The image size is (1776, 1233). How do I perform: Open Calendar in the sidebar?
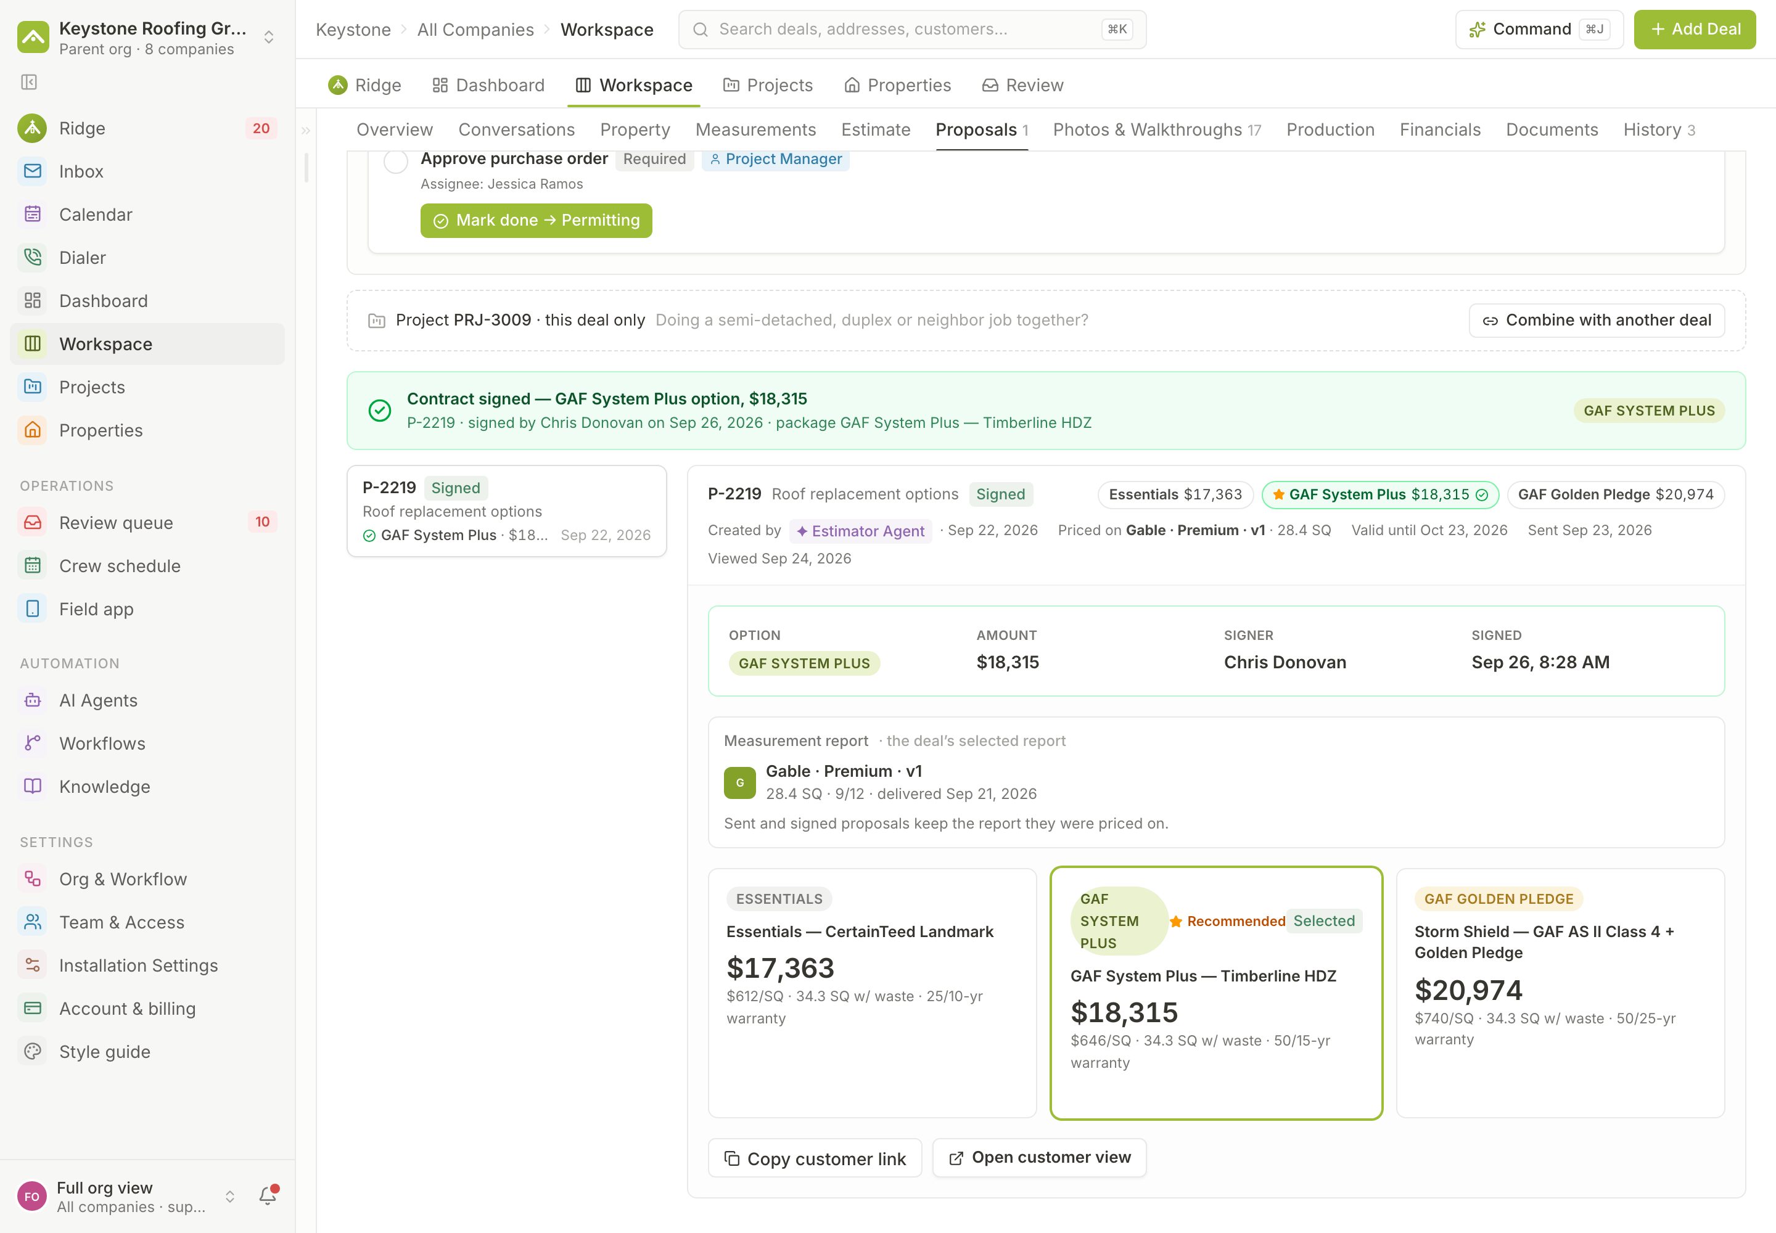147,215
